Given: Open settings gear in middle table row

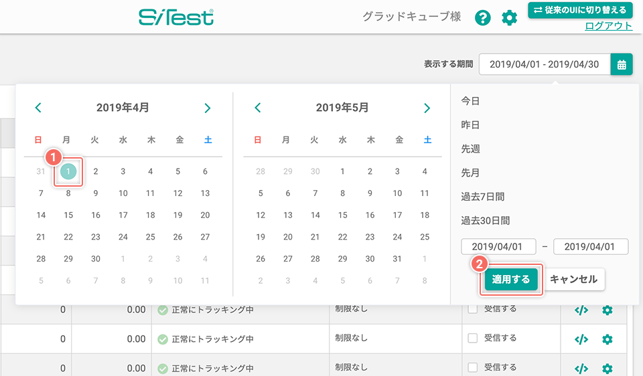Looking at the screenshot, I should [608, 339].
